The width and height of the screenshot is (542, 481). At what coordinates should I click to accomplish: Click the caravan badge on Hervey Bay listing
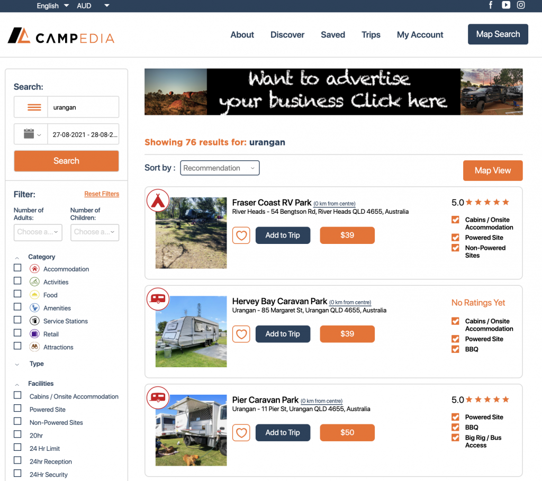158,299
